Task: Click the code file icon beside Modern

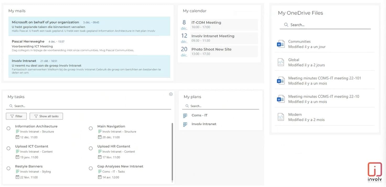Action: click(x=281, y=117)
